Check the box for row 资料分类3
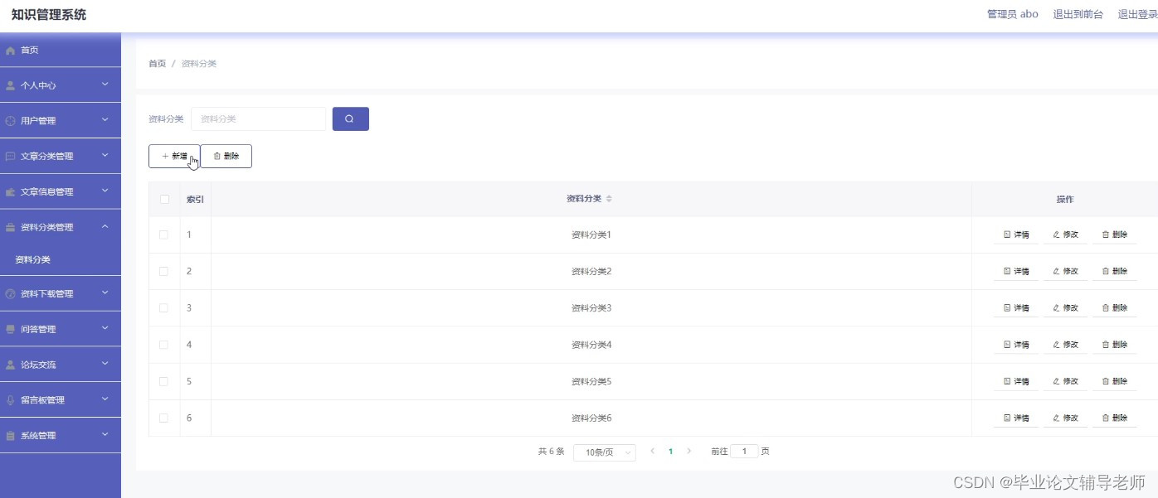The width and height of the screenshot is (1158, 498). pos(164,307)
